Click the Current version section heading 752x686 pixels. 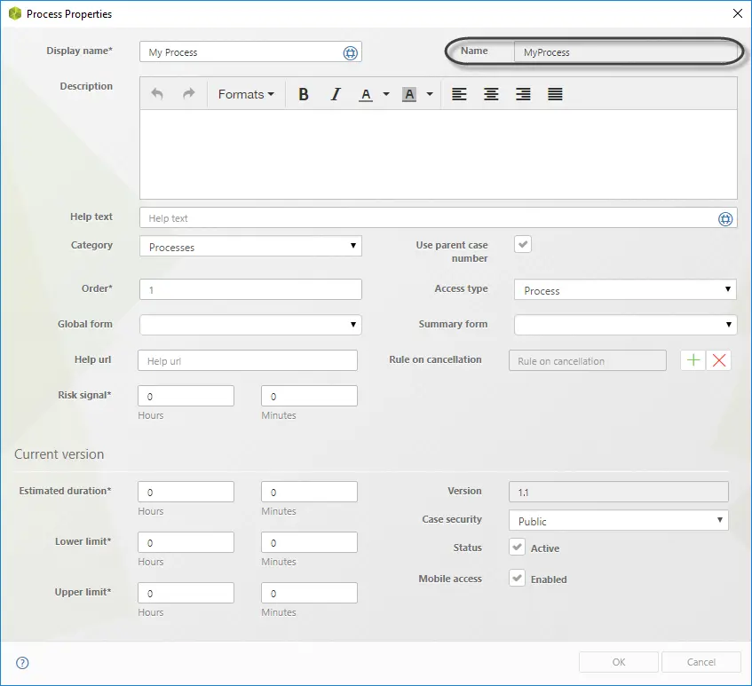click(x=59, y=454)
